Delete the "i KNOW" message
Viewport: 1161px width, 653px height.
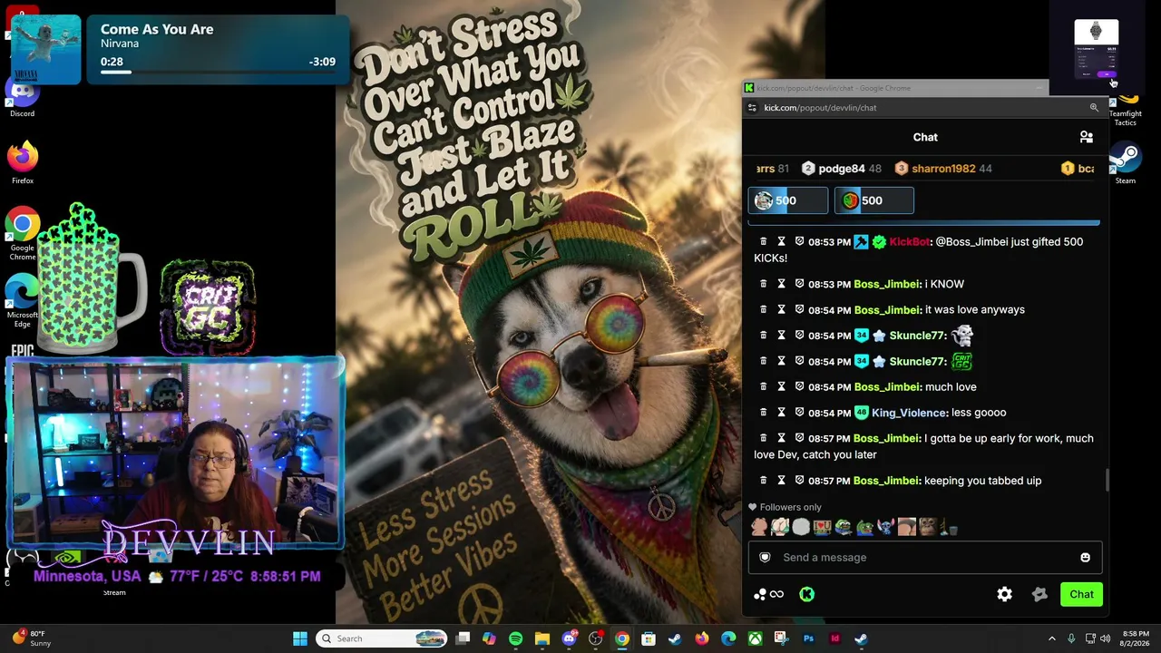click(x=763, y=284)
